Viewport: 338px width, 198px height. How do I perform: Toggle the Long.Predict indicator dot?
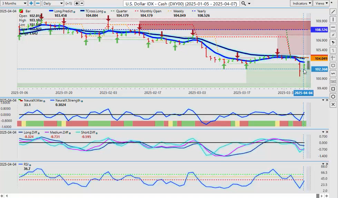click(x=74, y=11)
